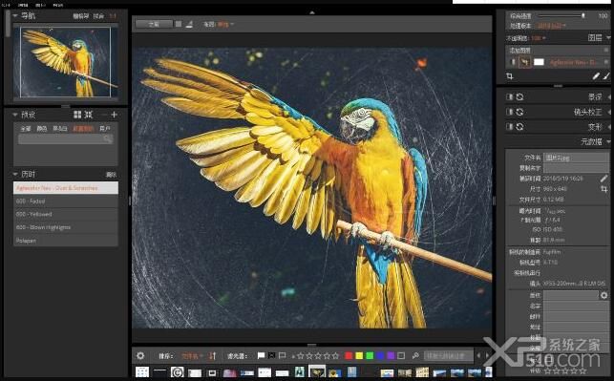Toggle the no-color-label filter square
Image resolution: width=614 pixels, height=381 pixels.
[401, 355]
